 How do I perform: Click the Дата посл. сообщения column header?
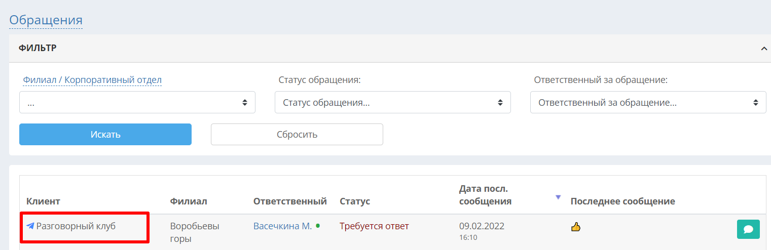485,195
